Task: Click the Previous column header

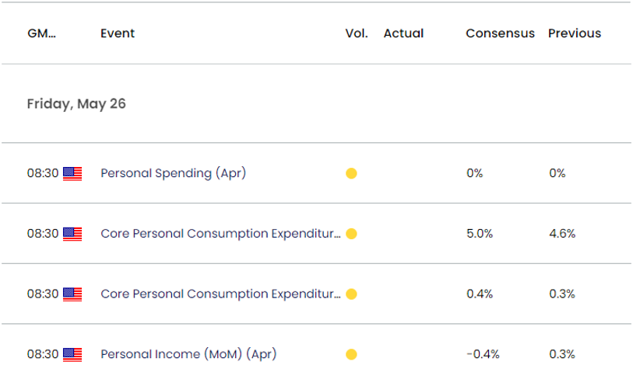Action: click(574, 33)
